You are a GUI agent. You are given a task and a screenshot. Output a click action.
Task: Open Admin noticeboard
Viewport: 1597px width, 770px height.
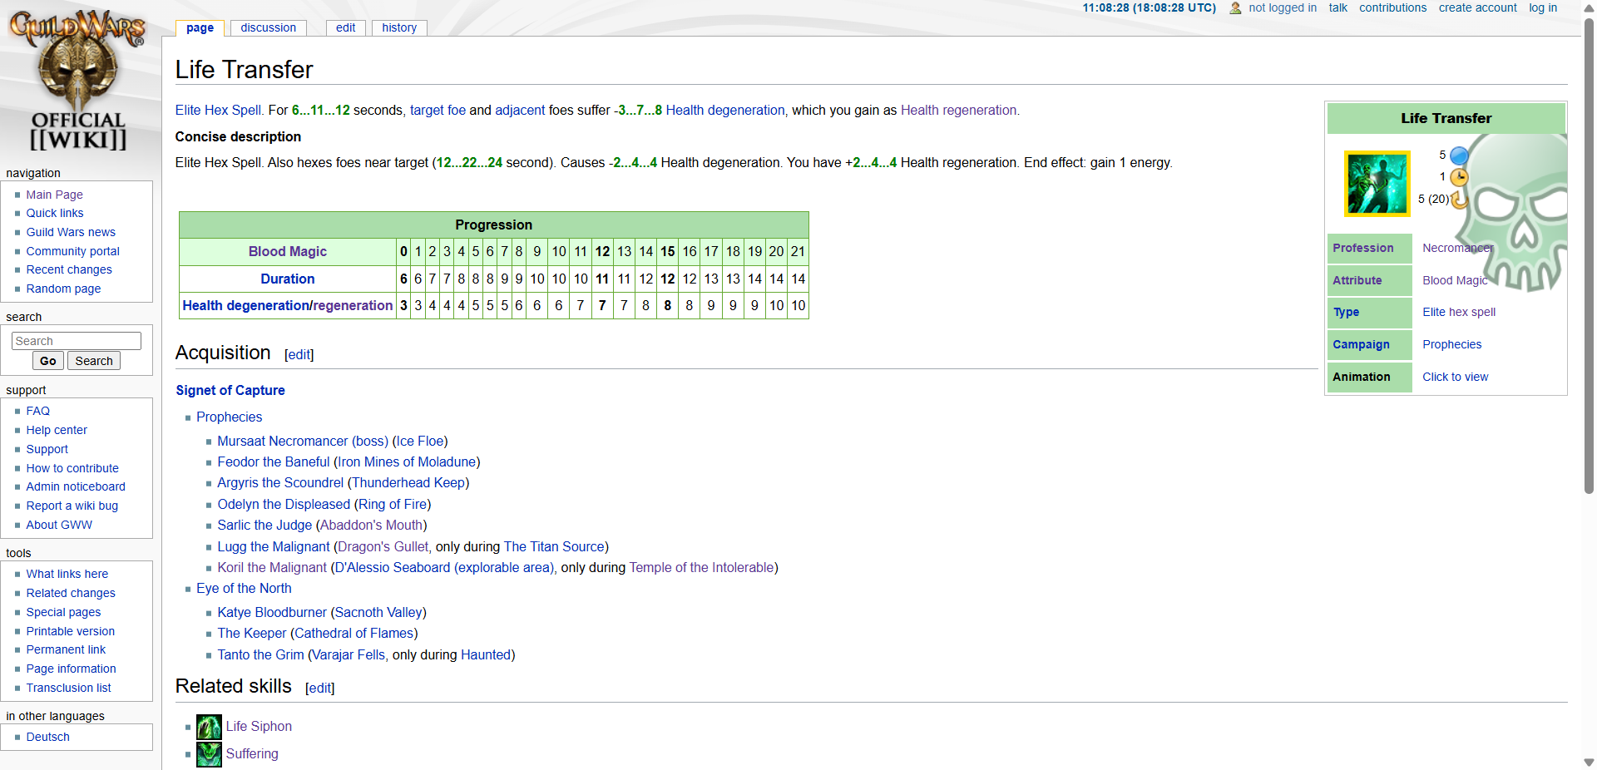click(x=76, y=486)
